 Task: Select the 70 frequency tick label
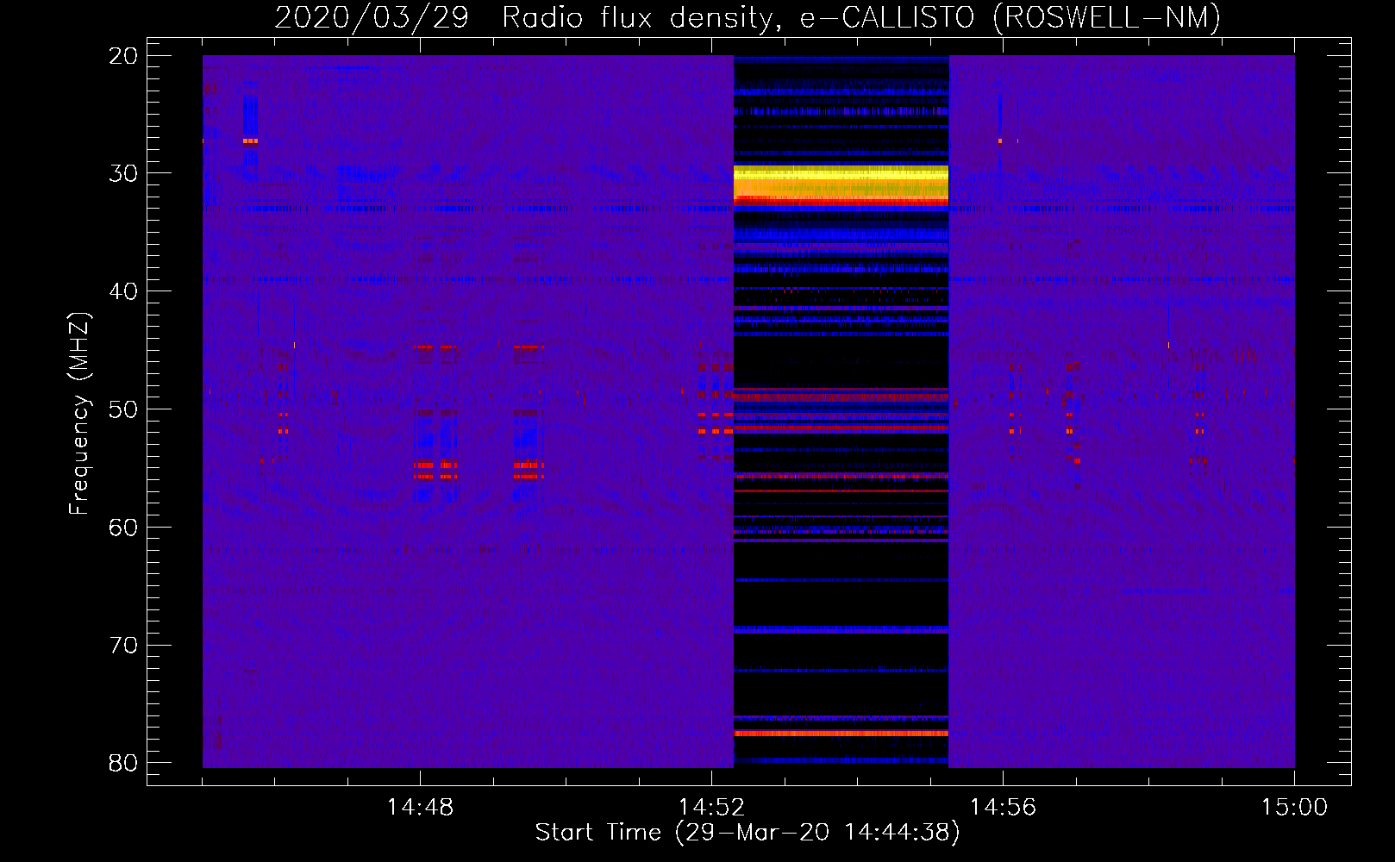123,646
